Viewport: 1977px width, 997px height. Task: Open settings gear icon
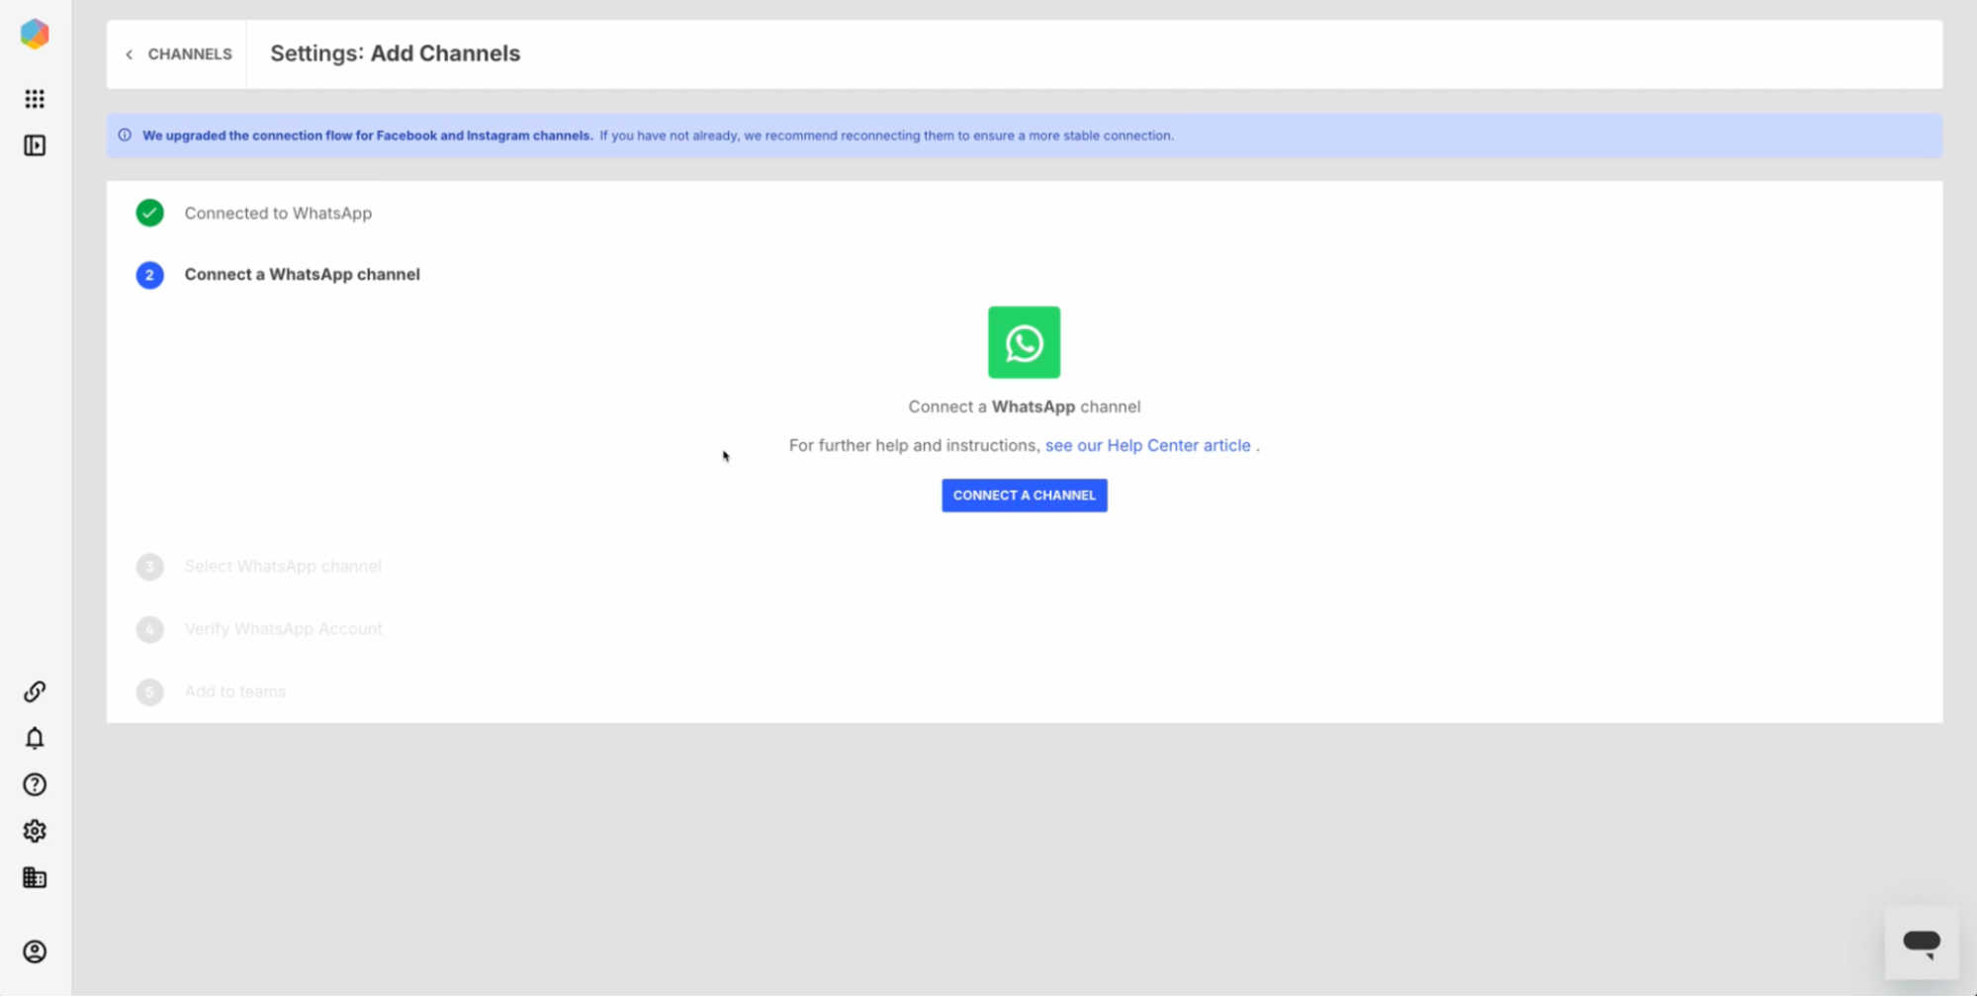point(35,831)
